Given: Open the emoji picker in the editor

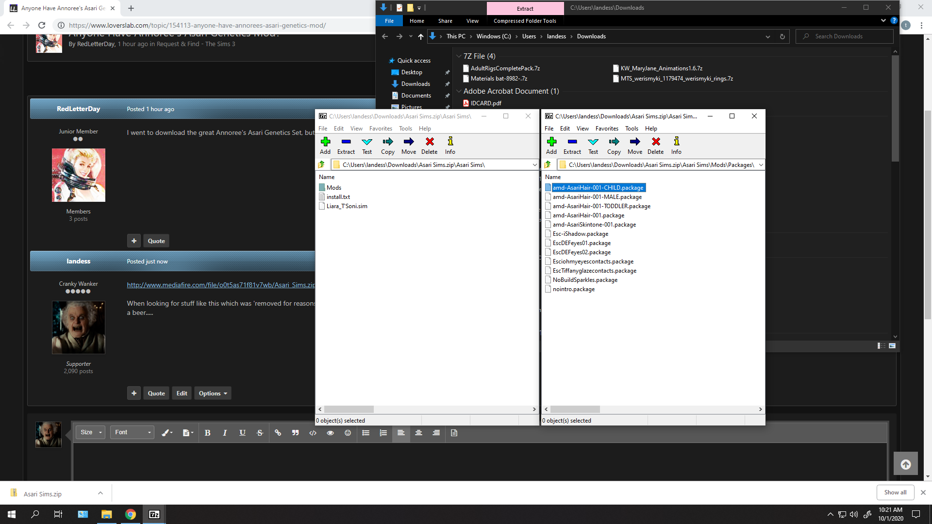Looking at the screenshot, I should pyautogui.click(x=348, y=433).
